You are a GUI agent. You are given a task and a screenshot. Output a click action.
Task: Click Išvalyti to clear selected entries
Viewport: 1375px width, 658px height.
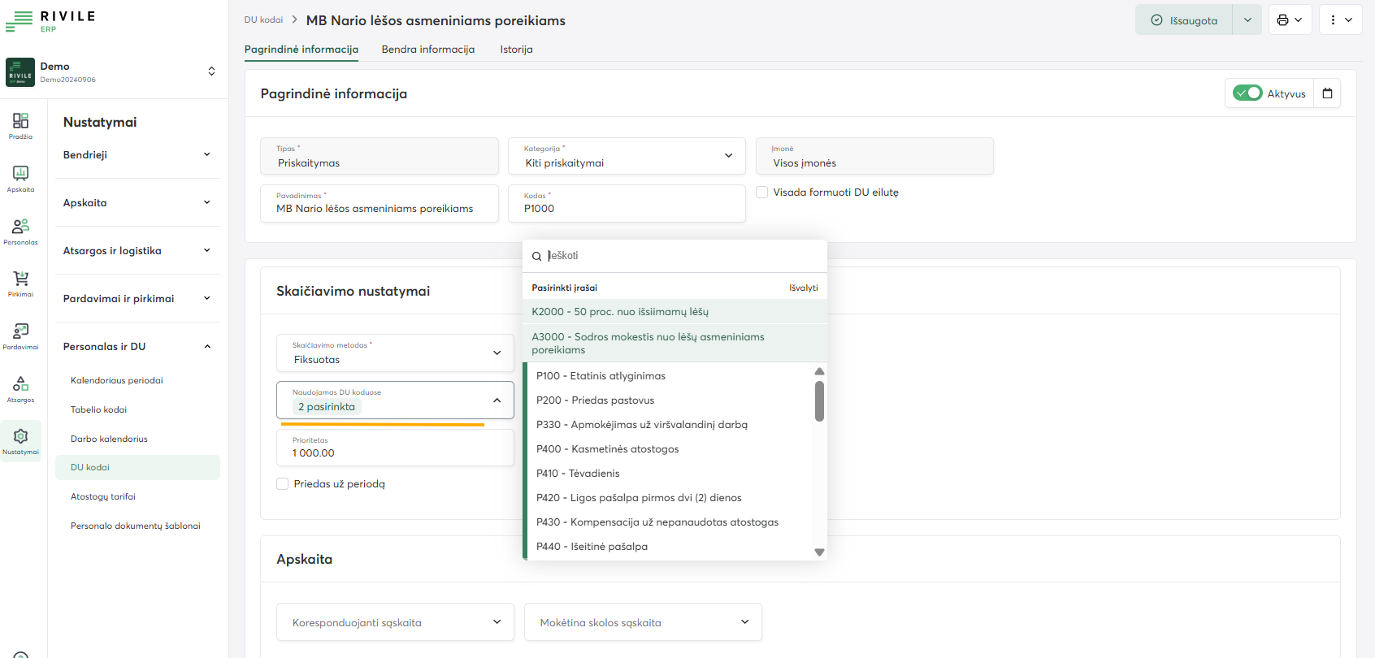803,288
